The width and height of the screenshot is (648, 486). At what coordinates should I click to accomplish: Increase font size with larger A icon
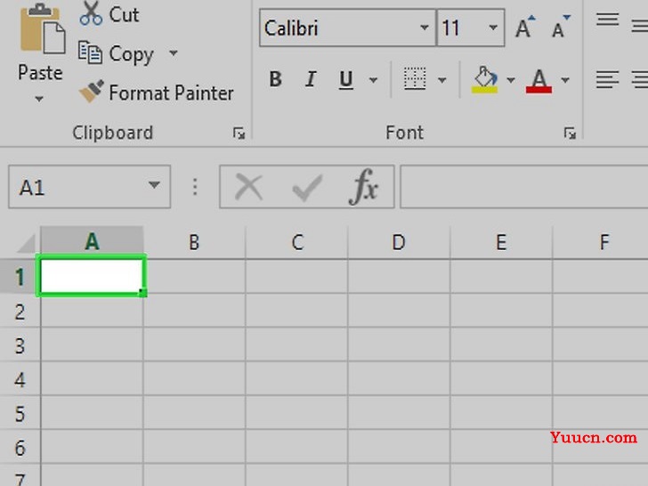525,28
